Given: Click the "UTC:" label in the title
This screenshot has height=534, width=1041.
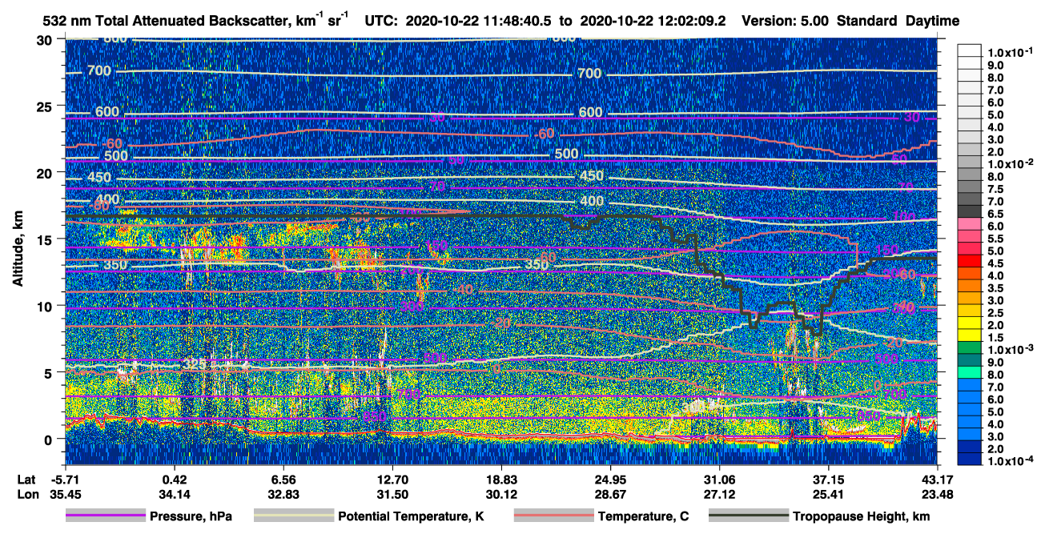Looking at the screenshot, I should coord(380,21).
